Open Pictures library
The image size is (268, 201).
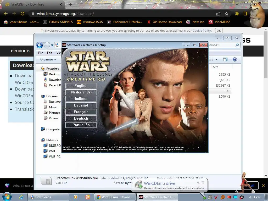[x=52, y=113]
